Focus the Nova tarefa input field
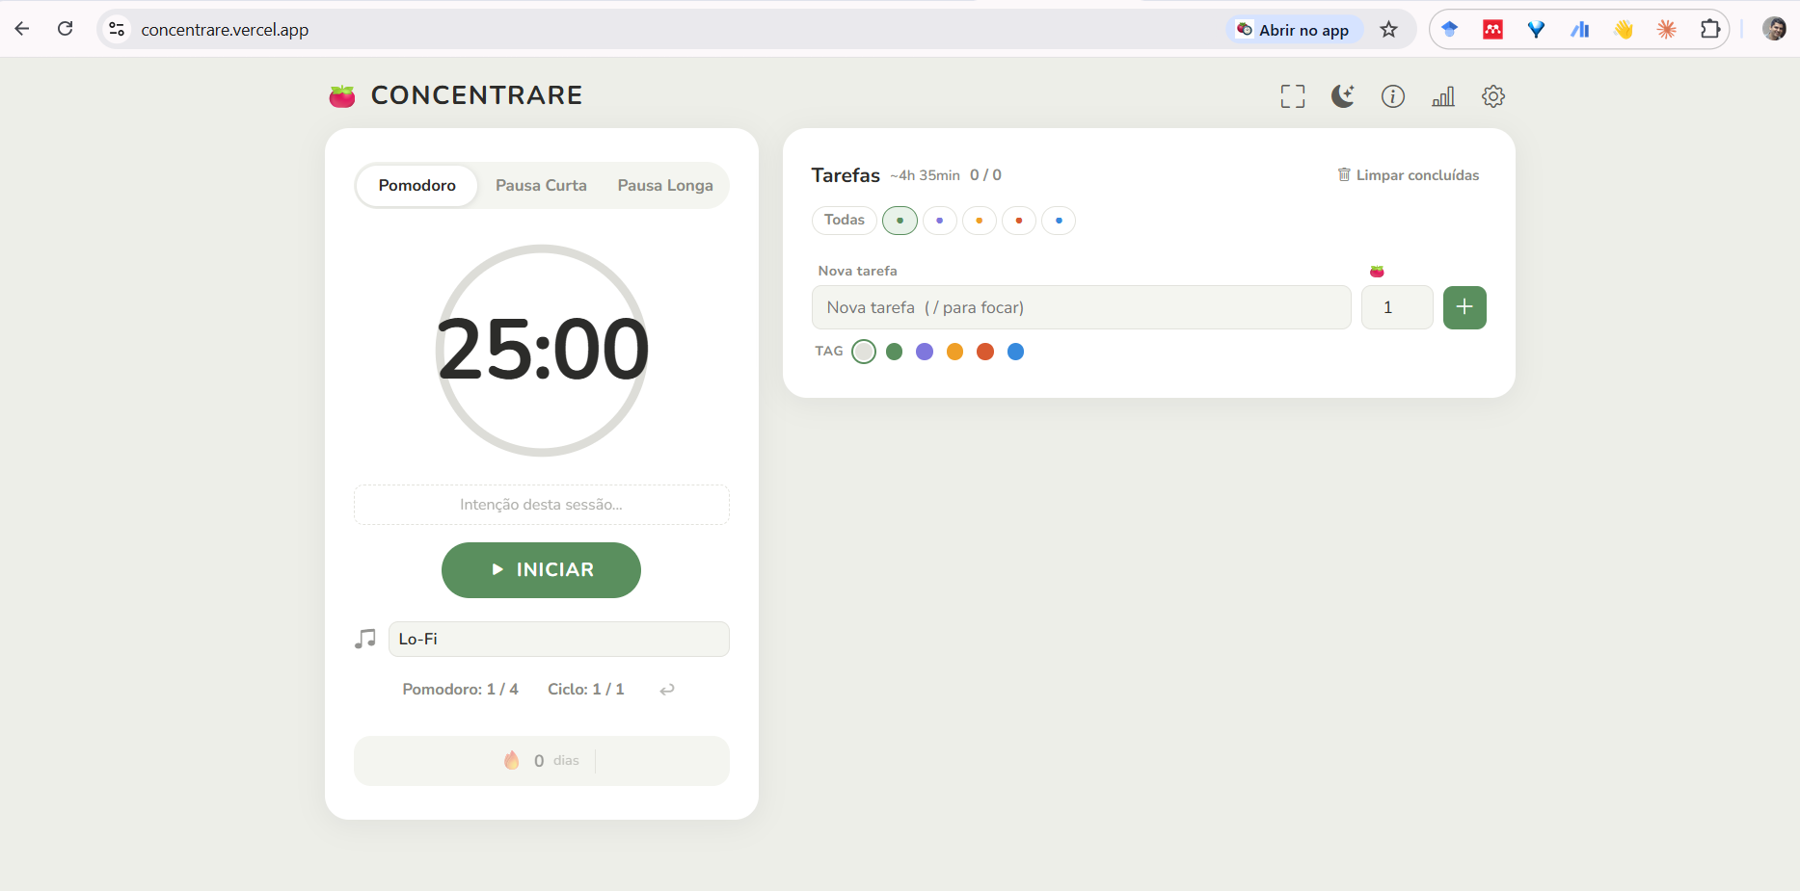 (1082, 307)
